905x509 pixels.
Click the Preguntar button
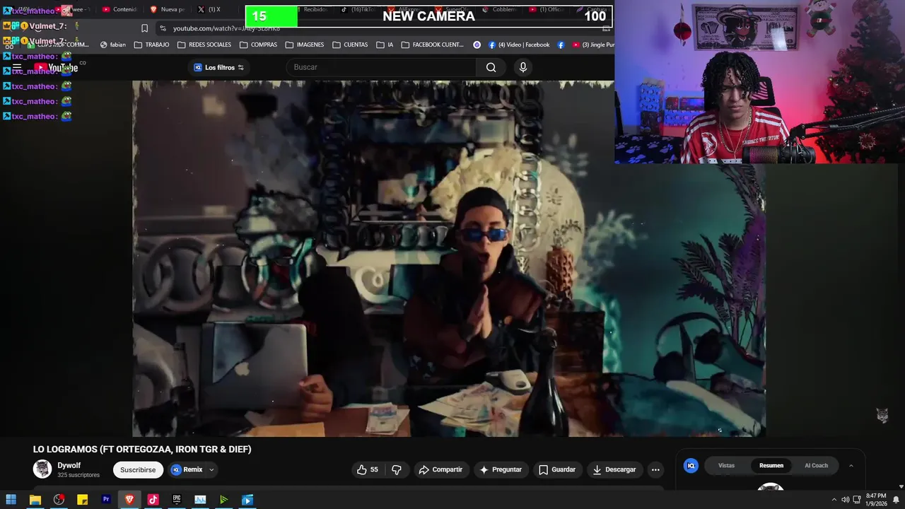coord(501,469)
